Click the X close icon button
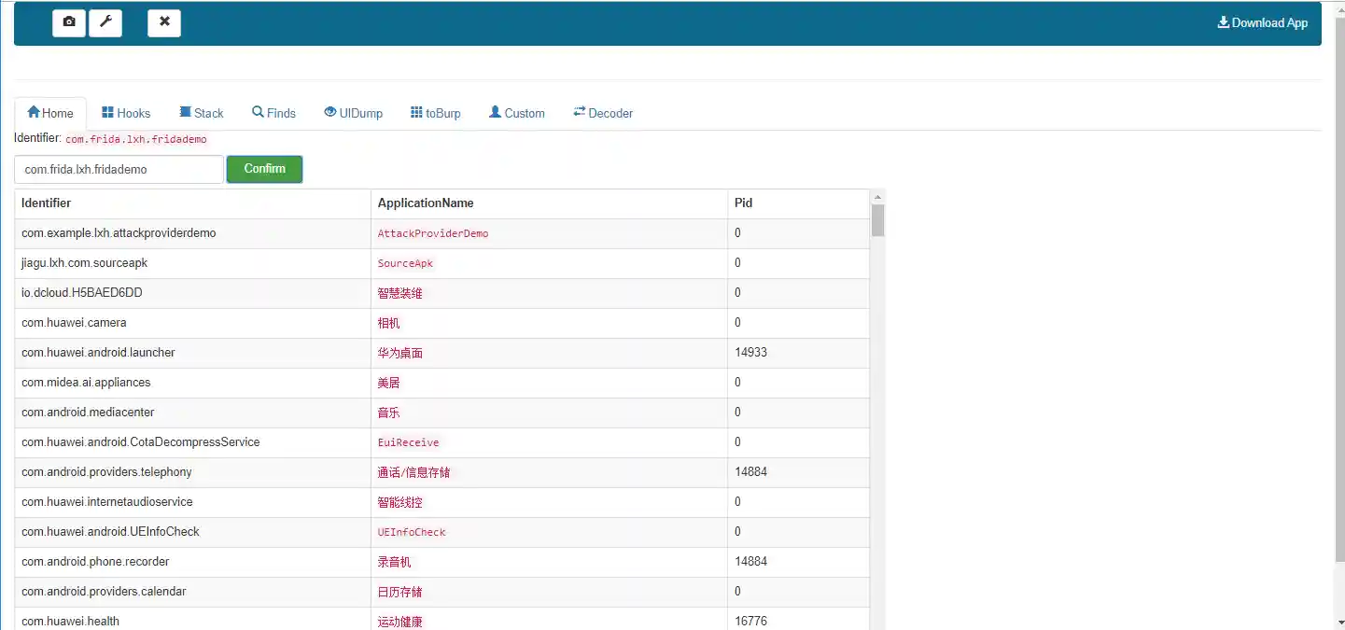1345x630 pixels. [164, 22]
